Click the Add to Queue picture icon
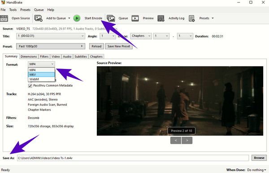The width and height of the screenshot is (269, 173). pos(39,18)
